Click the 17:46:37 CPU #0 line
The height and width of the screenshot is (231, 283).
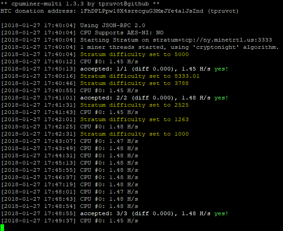(x=69, y=177)
